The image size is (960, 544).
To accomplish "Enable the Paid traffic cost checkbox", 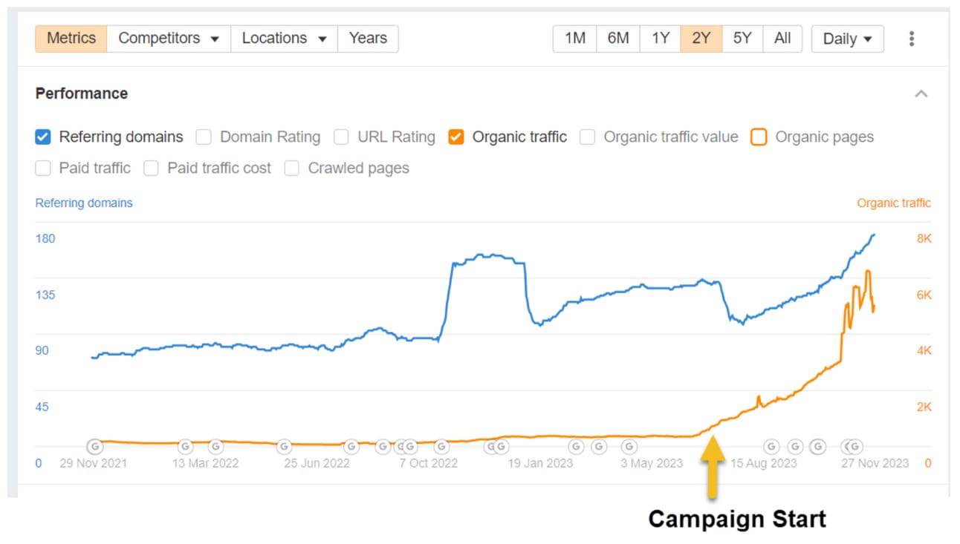I will pos(152,168).
